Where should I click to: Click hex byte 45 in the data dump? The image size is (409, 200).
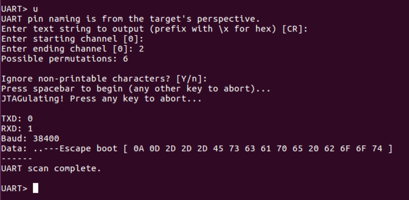point(218,149)
